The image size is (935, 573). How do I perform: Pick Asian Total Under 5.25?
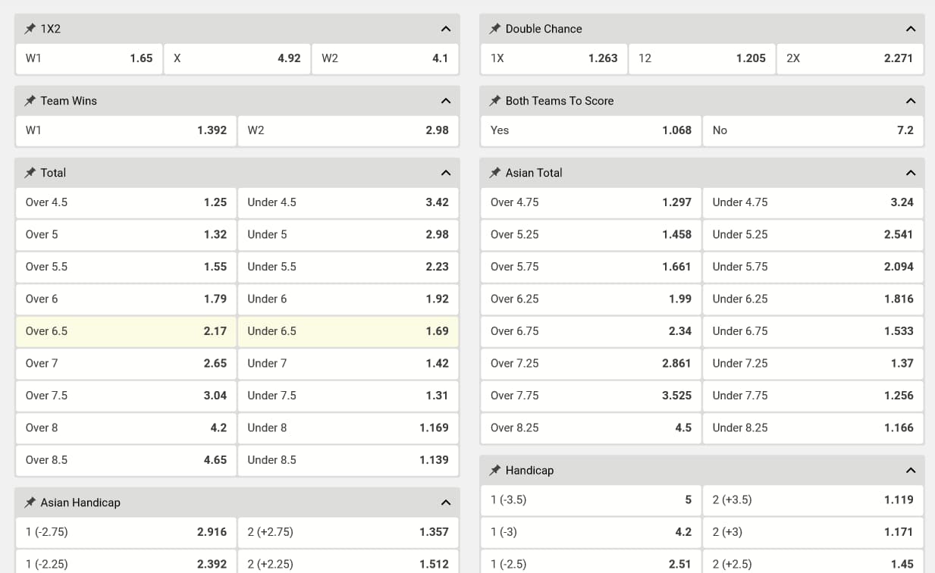click(813, 234)
